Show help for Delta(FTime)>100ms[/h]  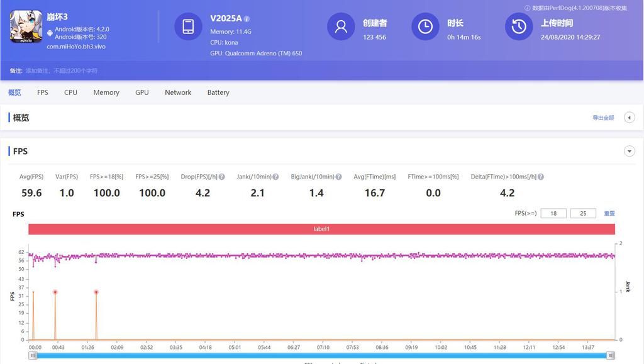(540, 177)
